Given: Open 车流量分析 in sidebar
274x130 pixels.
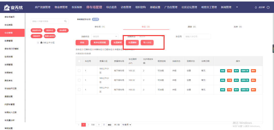Looking at the screenshot, I should (9, 120).
